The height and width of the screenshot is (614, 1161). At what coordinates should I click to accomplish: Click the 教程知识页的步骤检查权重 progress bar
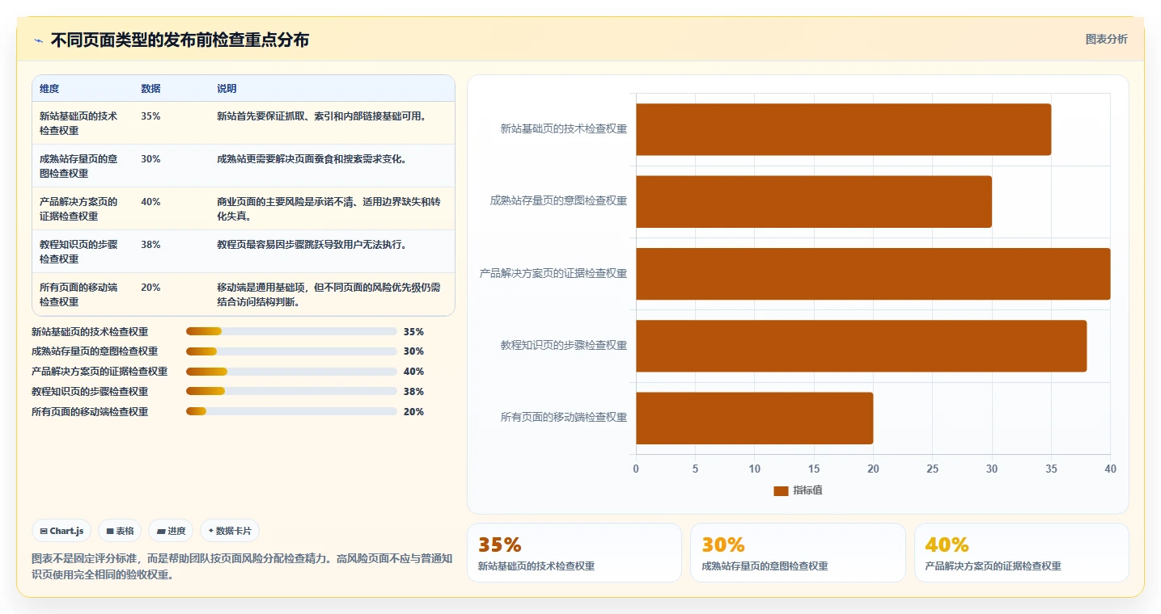pyautogui.click(x=291, y=391)
